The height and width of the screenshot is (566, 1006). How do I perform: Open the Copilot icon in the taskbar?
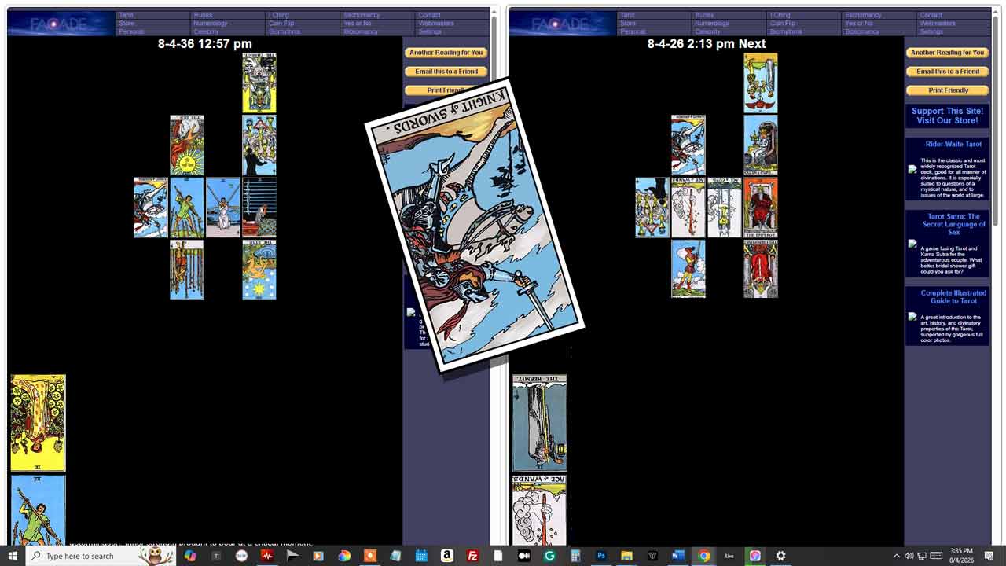pos(190,556)
